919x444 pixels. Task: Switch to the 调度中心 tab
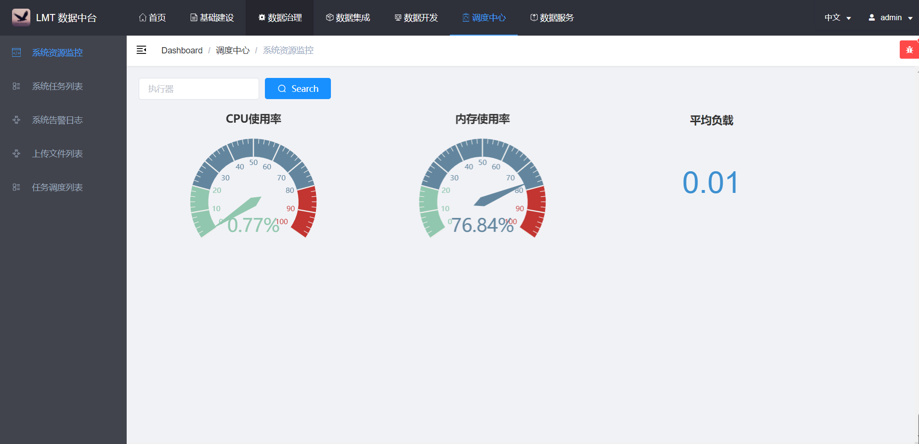pyautogui.click(x=484, y=17)
